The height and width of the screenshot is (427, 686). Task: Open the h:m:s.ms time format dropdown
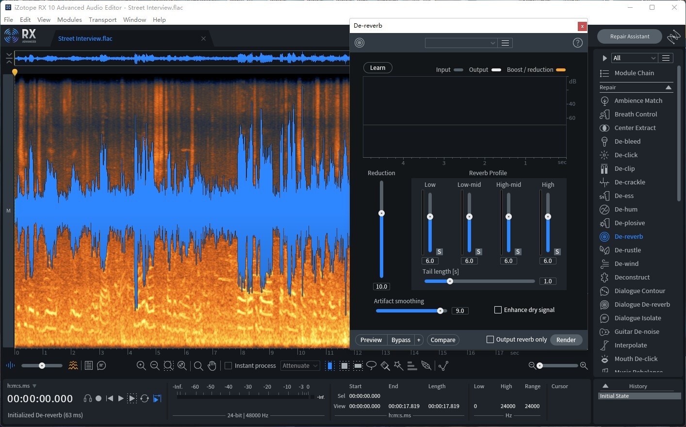point(34,386)
